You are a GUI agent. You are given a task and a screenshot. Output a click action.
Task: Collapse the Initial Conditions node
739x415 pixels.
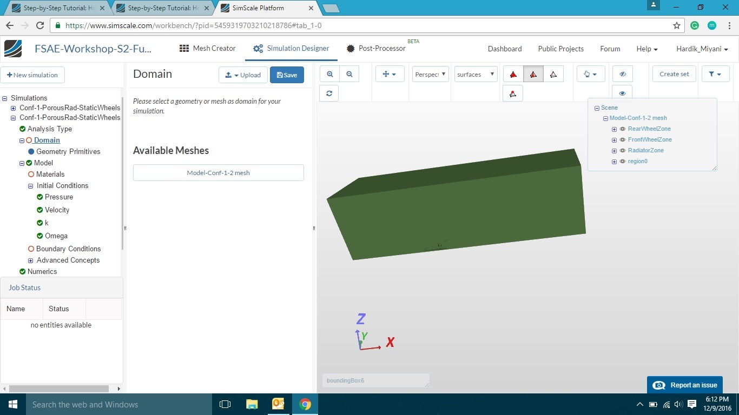point(31,186)
